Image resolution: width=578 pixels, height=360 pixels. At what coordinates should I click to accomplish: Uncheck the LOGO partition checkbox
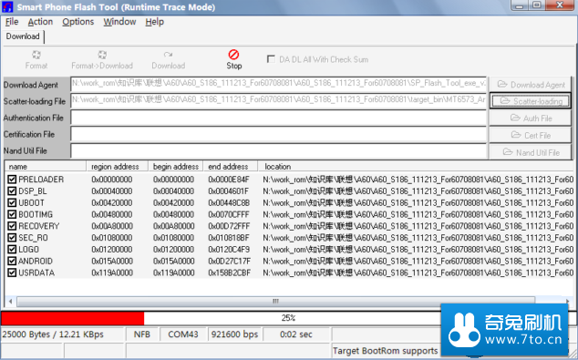pyautogui.click(x=12, y=250)
